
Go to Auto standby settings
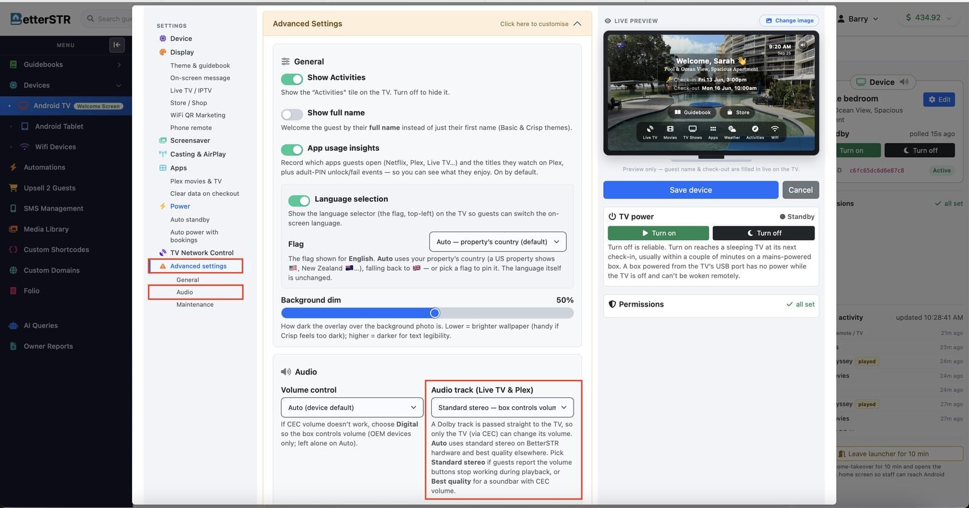pos(190,220)
